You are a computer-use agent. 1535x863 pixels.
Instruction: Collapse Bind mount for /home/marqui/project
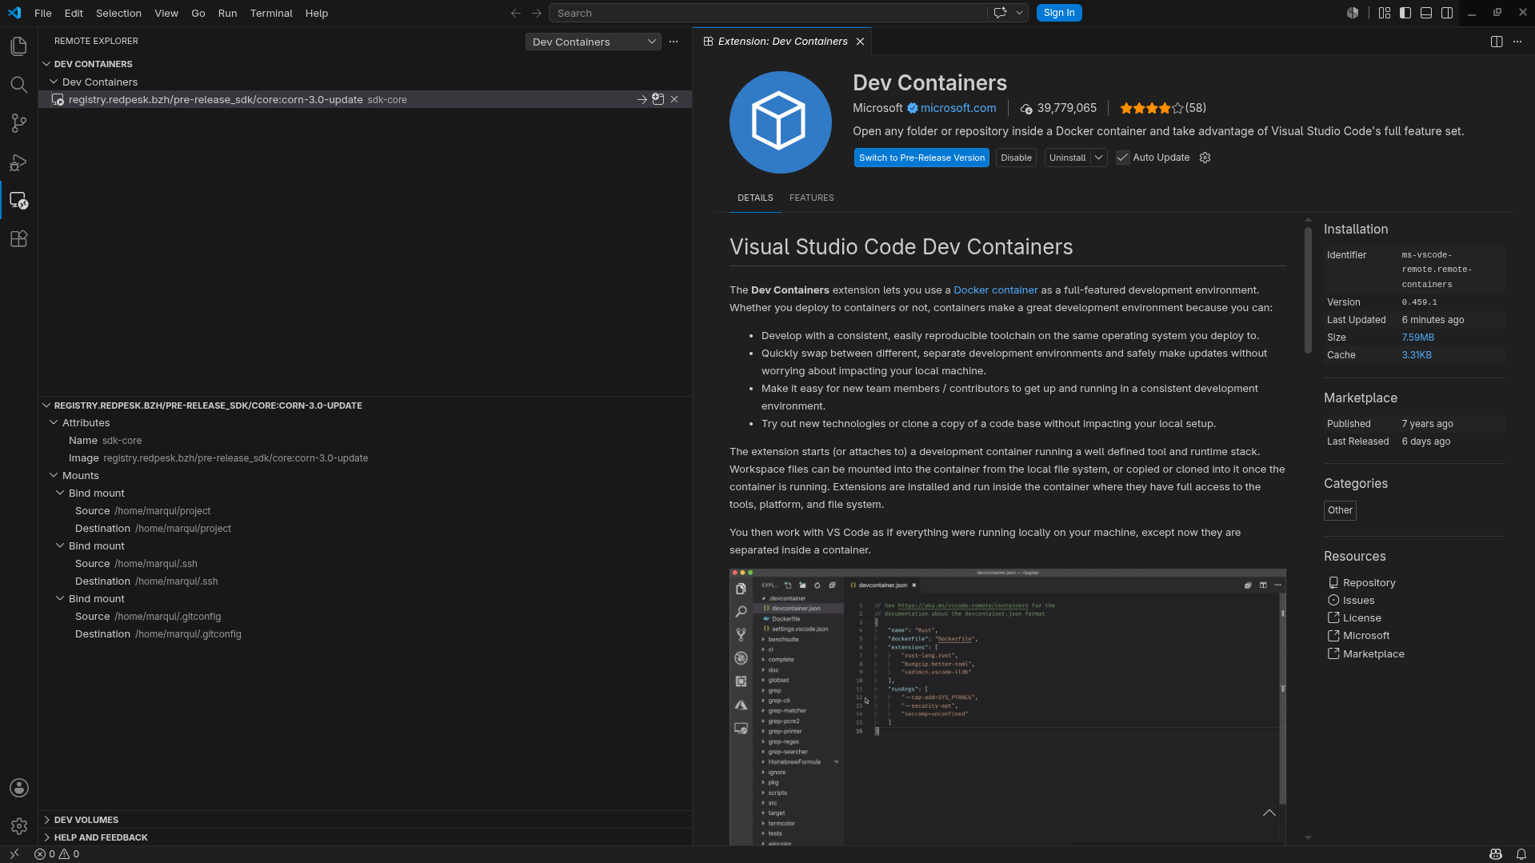pos(60,493)
